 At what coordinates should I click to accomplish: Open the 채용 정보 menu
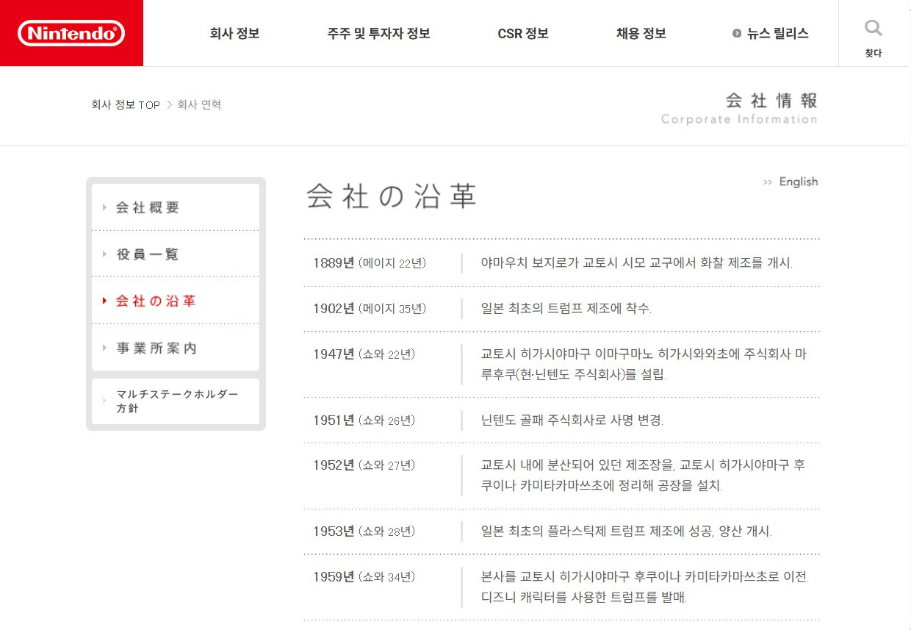tap(639, 33)
